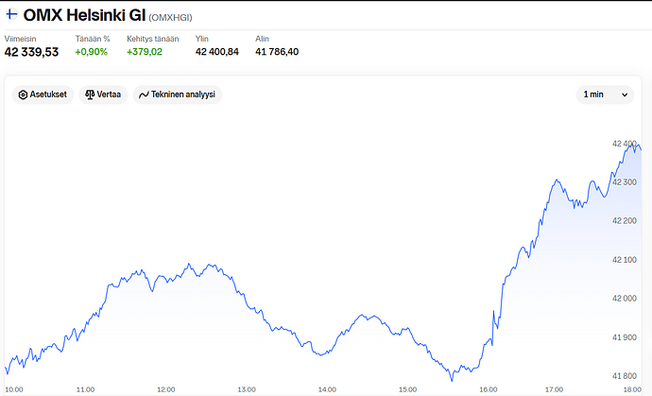Click the +0,90% change today value
Screen dimensions: 652x396
pos(92,52)
